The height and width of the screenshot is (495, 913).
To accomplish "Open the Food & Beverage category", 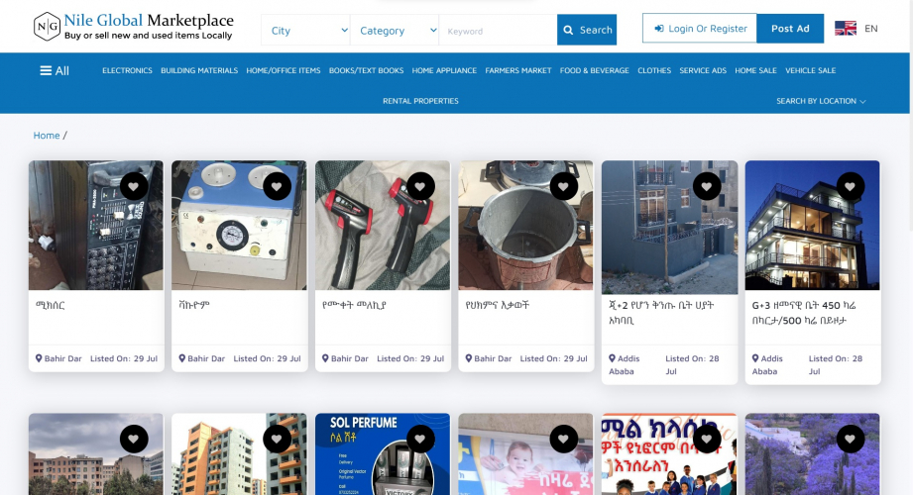I will click(x=595, y=70).
